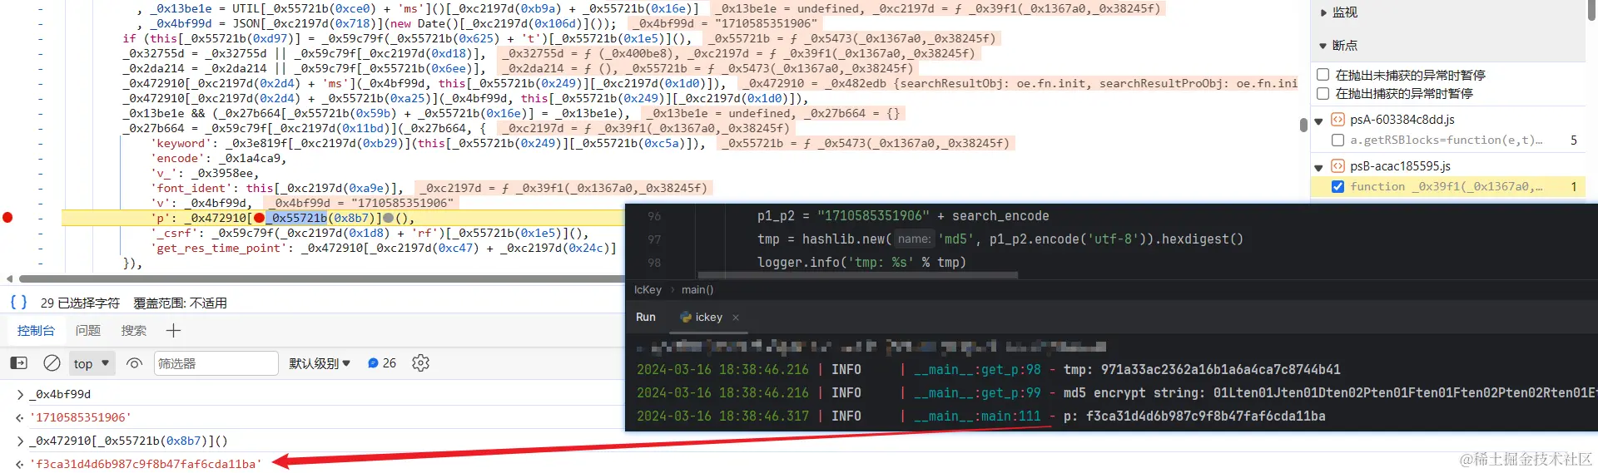
Task: Click the __main__:main:111 log link
Action: (x=977, y=416)
